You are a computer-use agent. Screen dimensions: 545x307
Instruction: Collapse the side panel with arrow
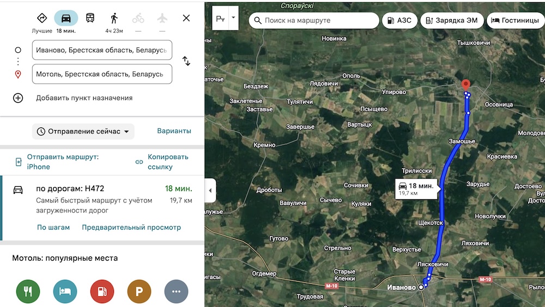click(x=210, y=191)
